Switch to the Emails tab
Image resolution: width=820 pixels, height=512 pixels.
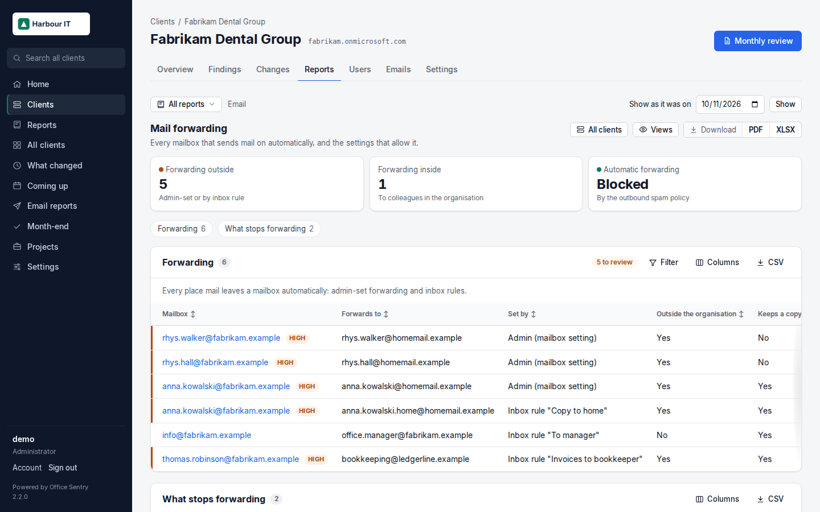pyautogui.click(x=399, y=69)
